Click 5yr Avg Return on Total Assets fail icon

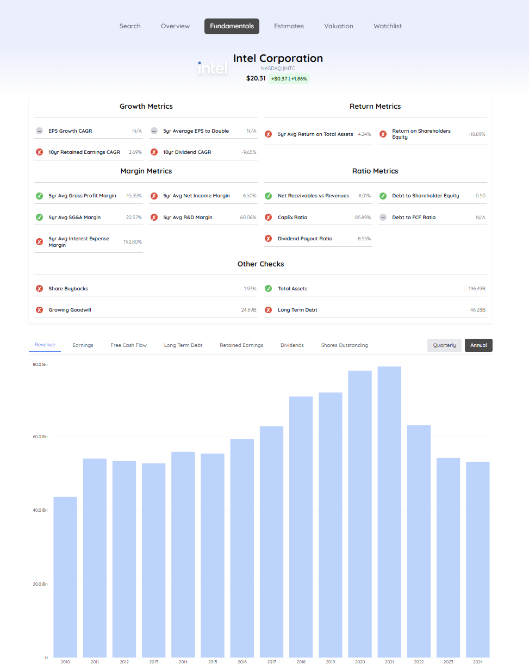point(268,134)
